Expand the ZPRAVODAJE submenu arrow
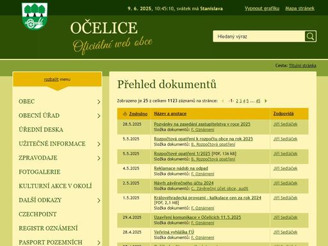This screenshot has height=246, width=328. coord(99,158)
